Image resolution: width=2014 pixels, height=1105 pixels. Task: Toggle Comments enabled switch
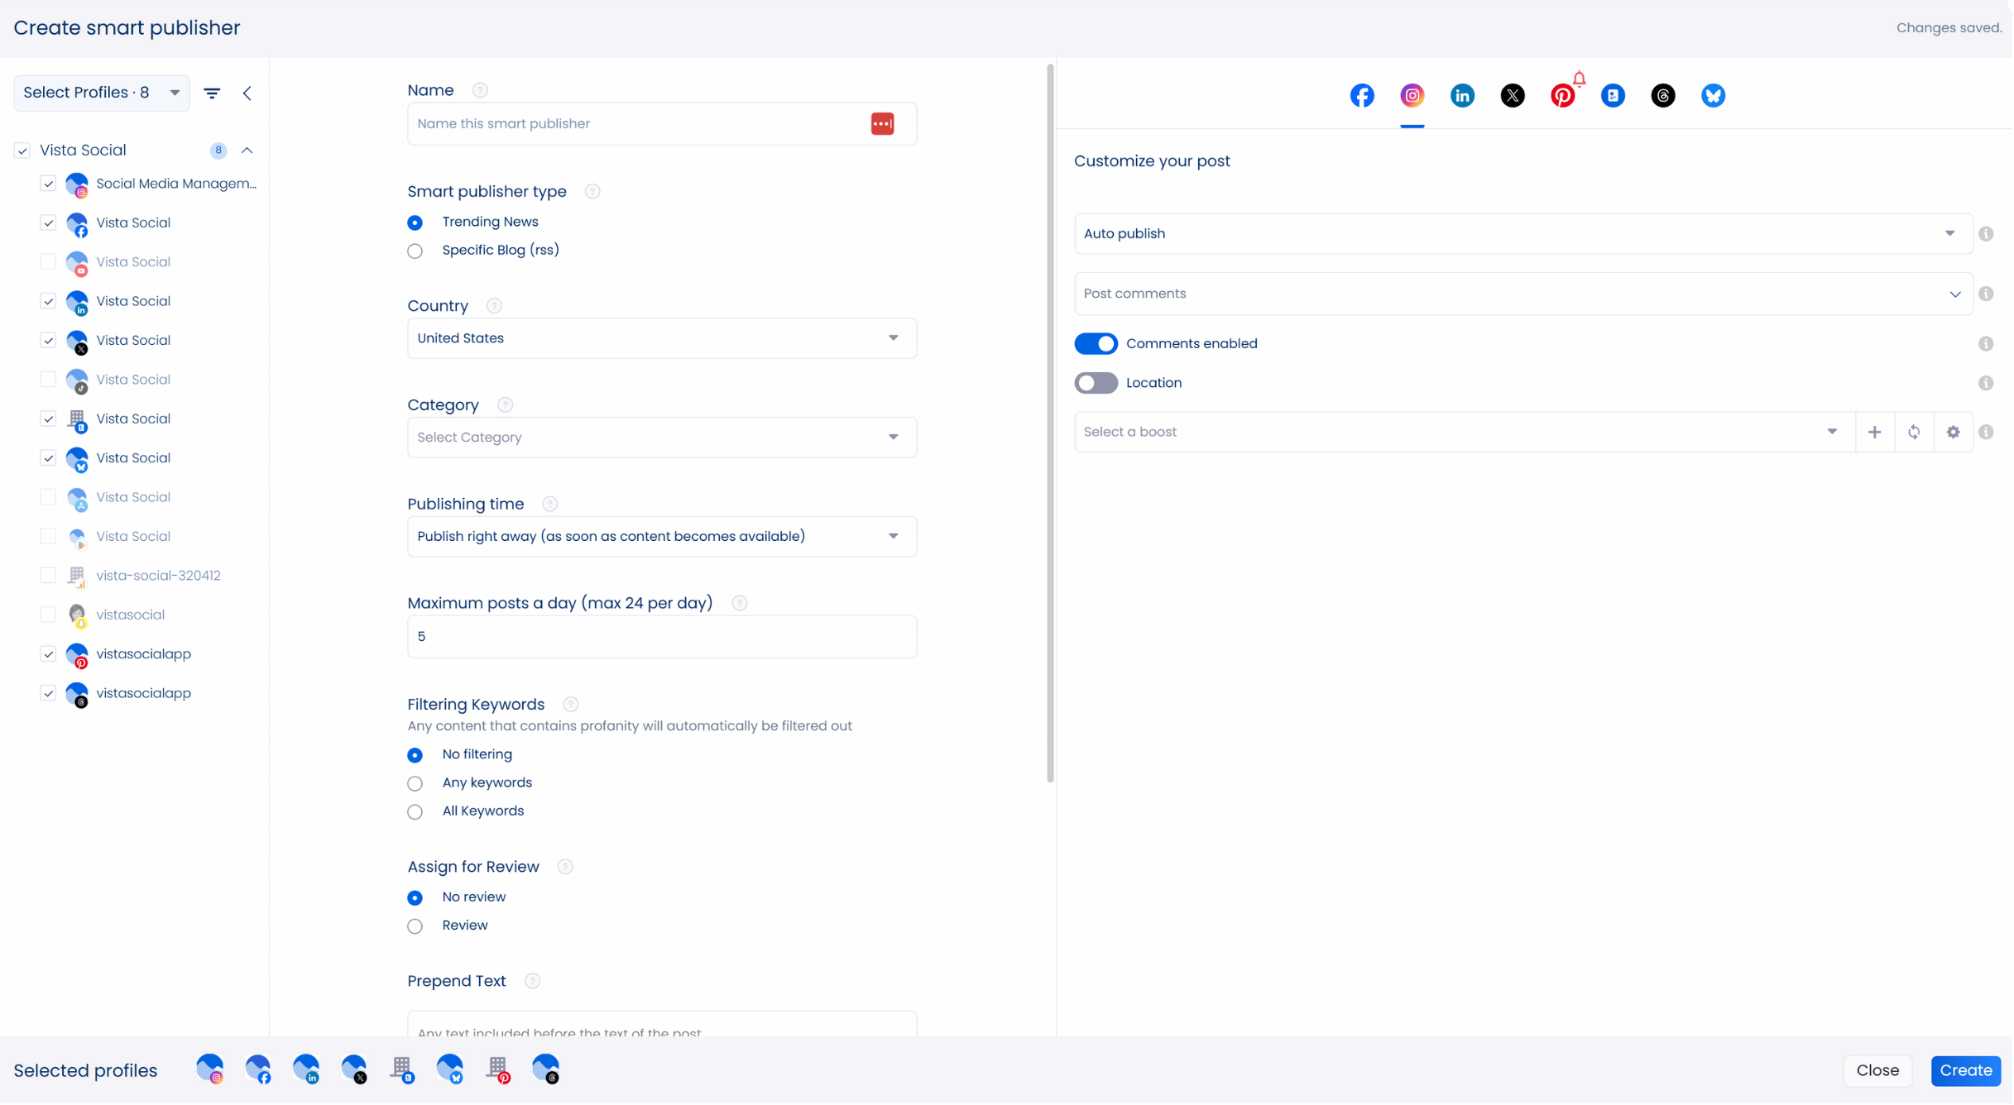[x=1096, y=344]
